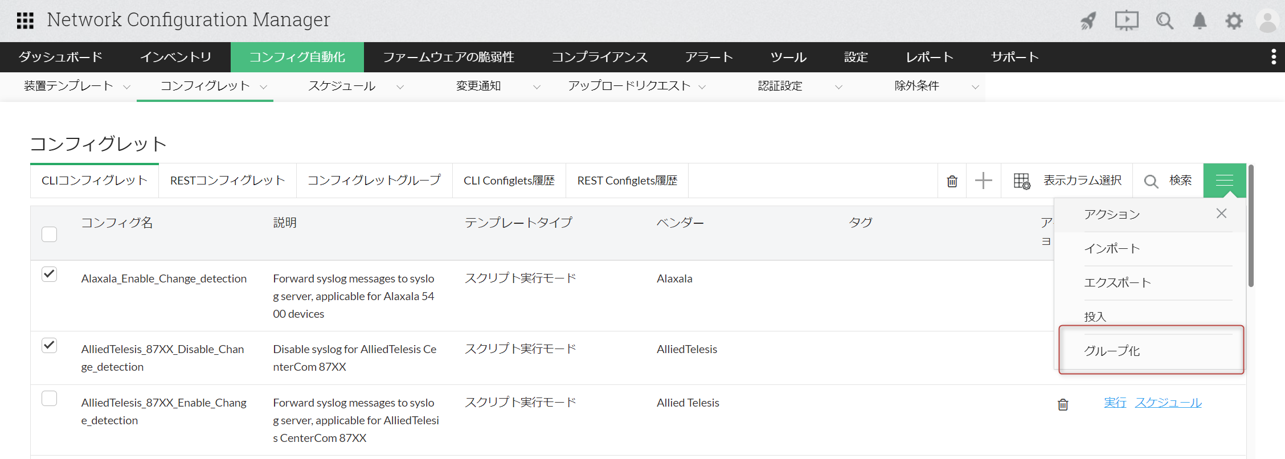Open the notifications bell

tap(1200, 21)
